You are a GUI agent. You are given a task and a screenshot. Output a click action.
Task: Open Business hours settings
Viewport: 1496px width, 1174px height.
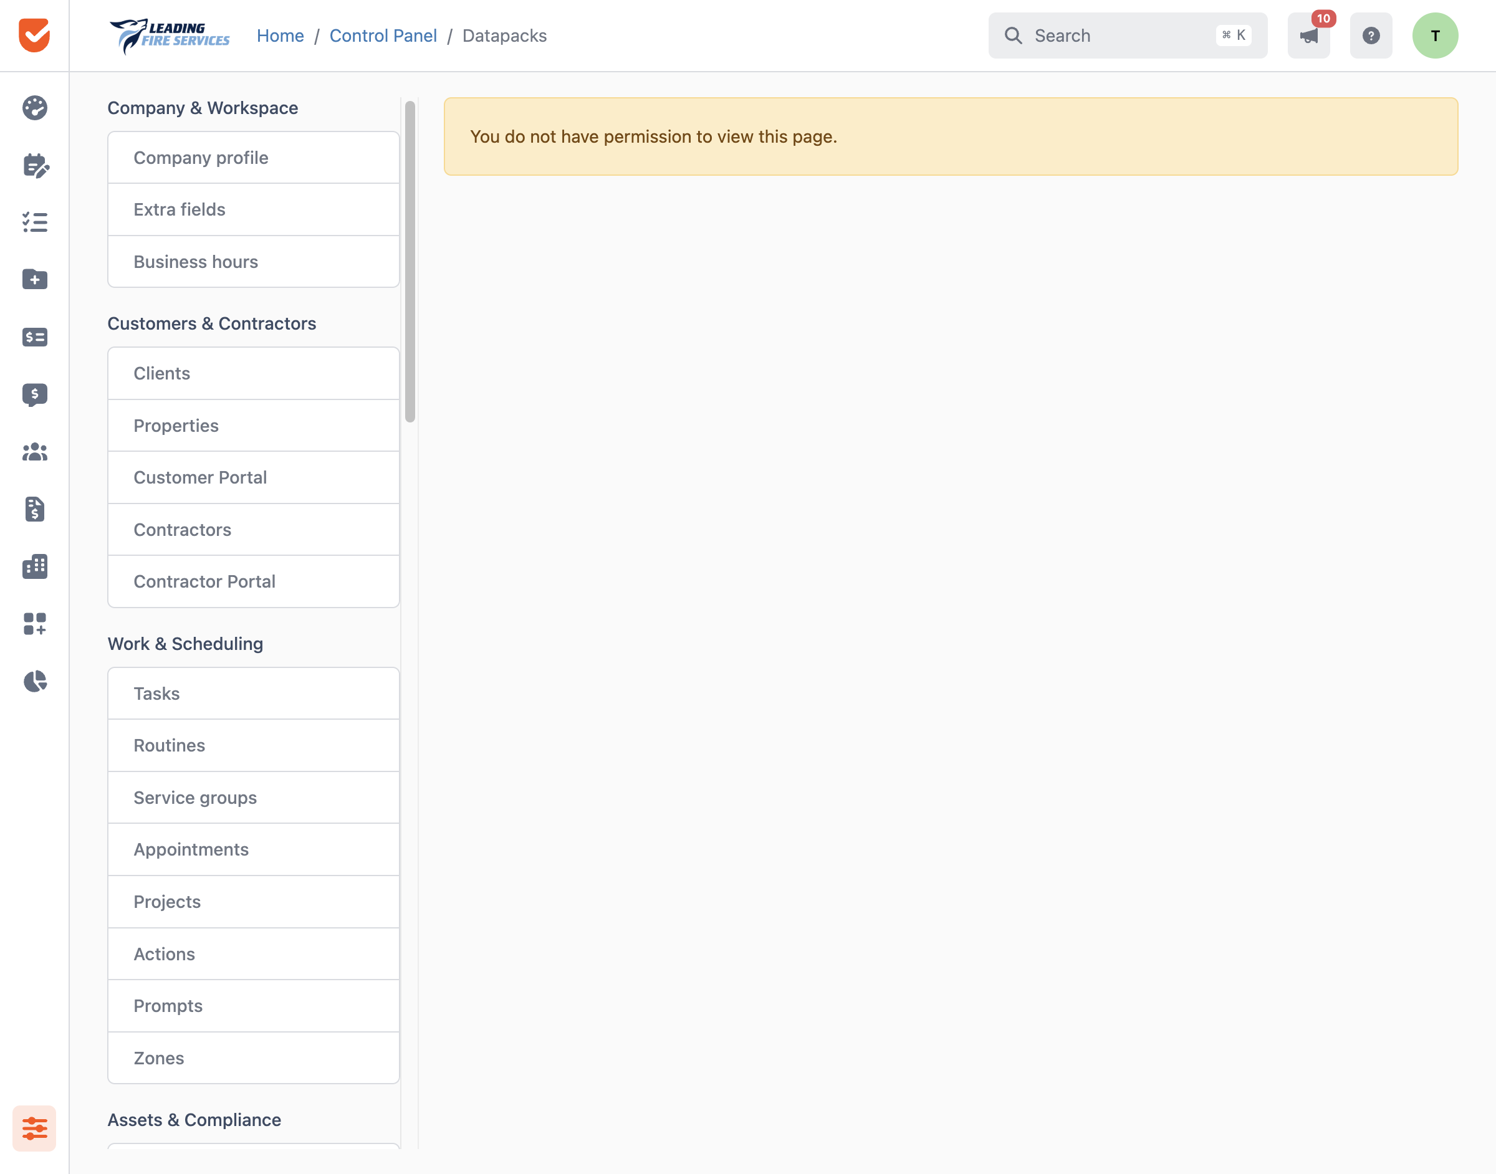pos(253,262)
